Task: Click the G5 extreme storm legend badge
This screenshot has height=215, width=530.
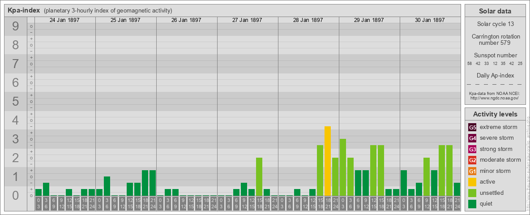Action: [x=472, y=128]
